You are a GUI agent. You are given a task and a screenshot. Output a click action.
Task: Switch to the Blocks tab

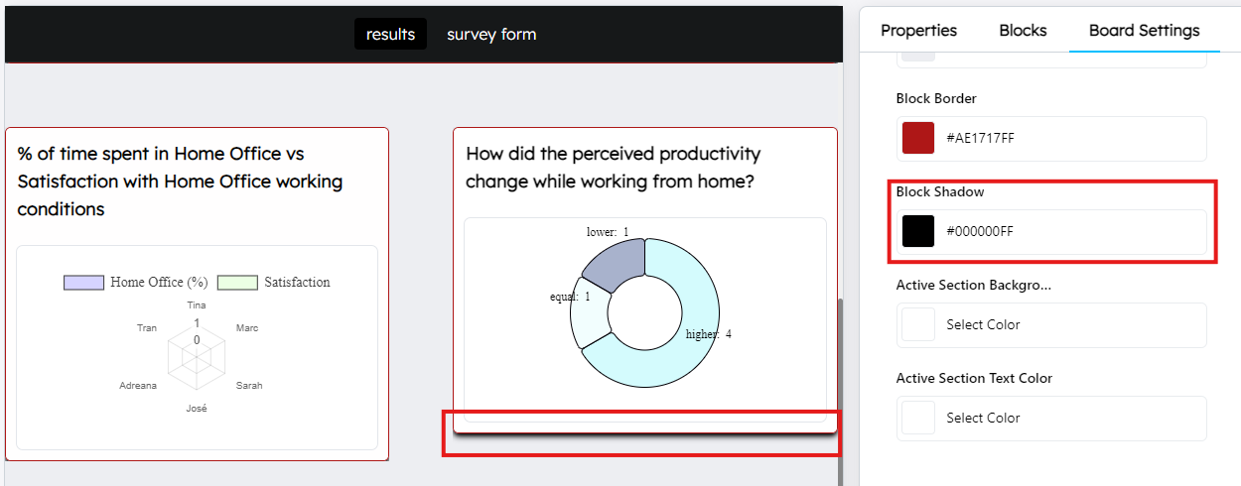pyautogui.click(x=1023, y=30)
